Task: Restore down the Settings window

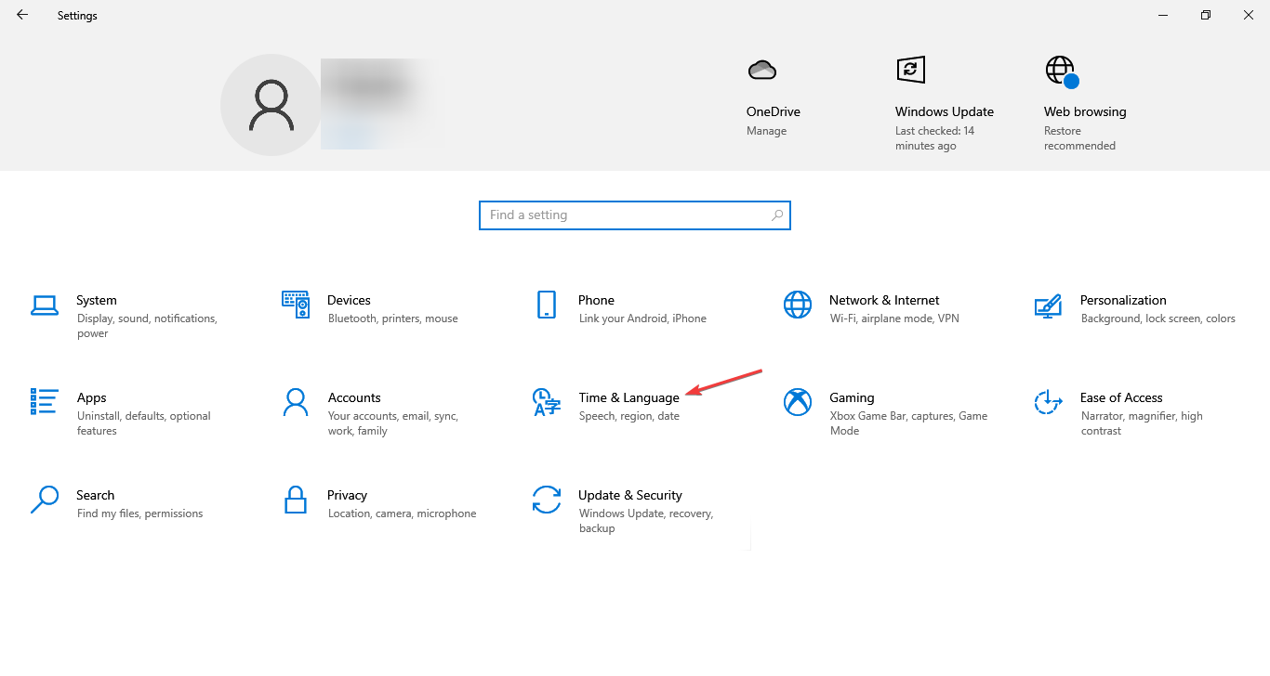Action: pos(1206,15)
